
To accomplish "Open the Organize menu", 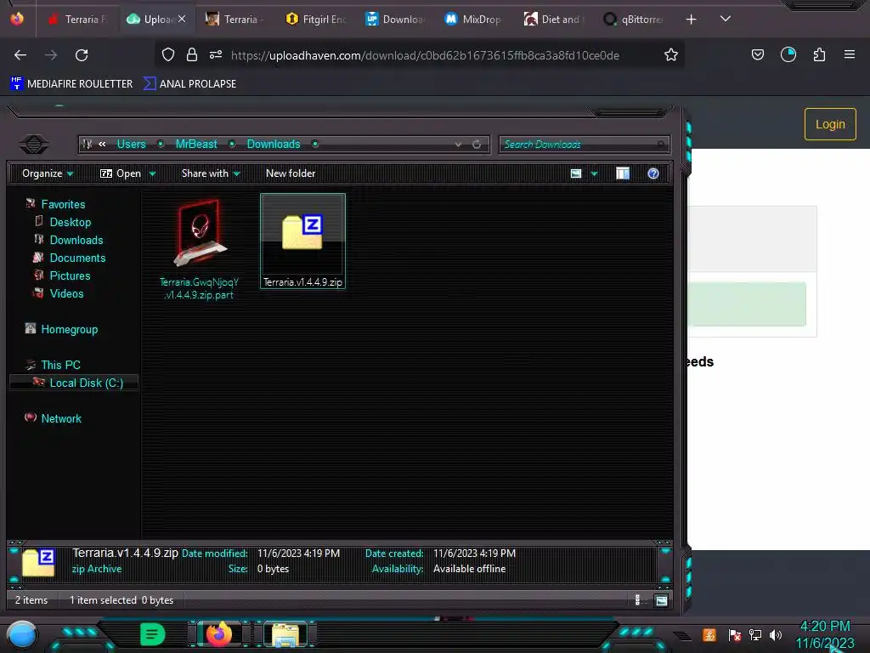I will [x=48, y=173].
